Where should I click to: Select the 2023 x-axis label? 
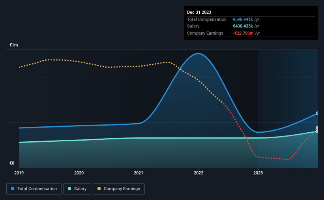(x=258, y=173)
